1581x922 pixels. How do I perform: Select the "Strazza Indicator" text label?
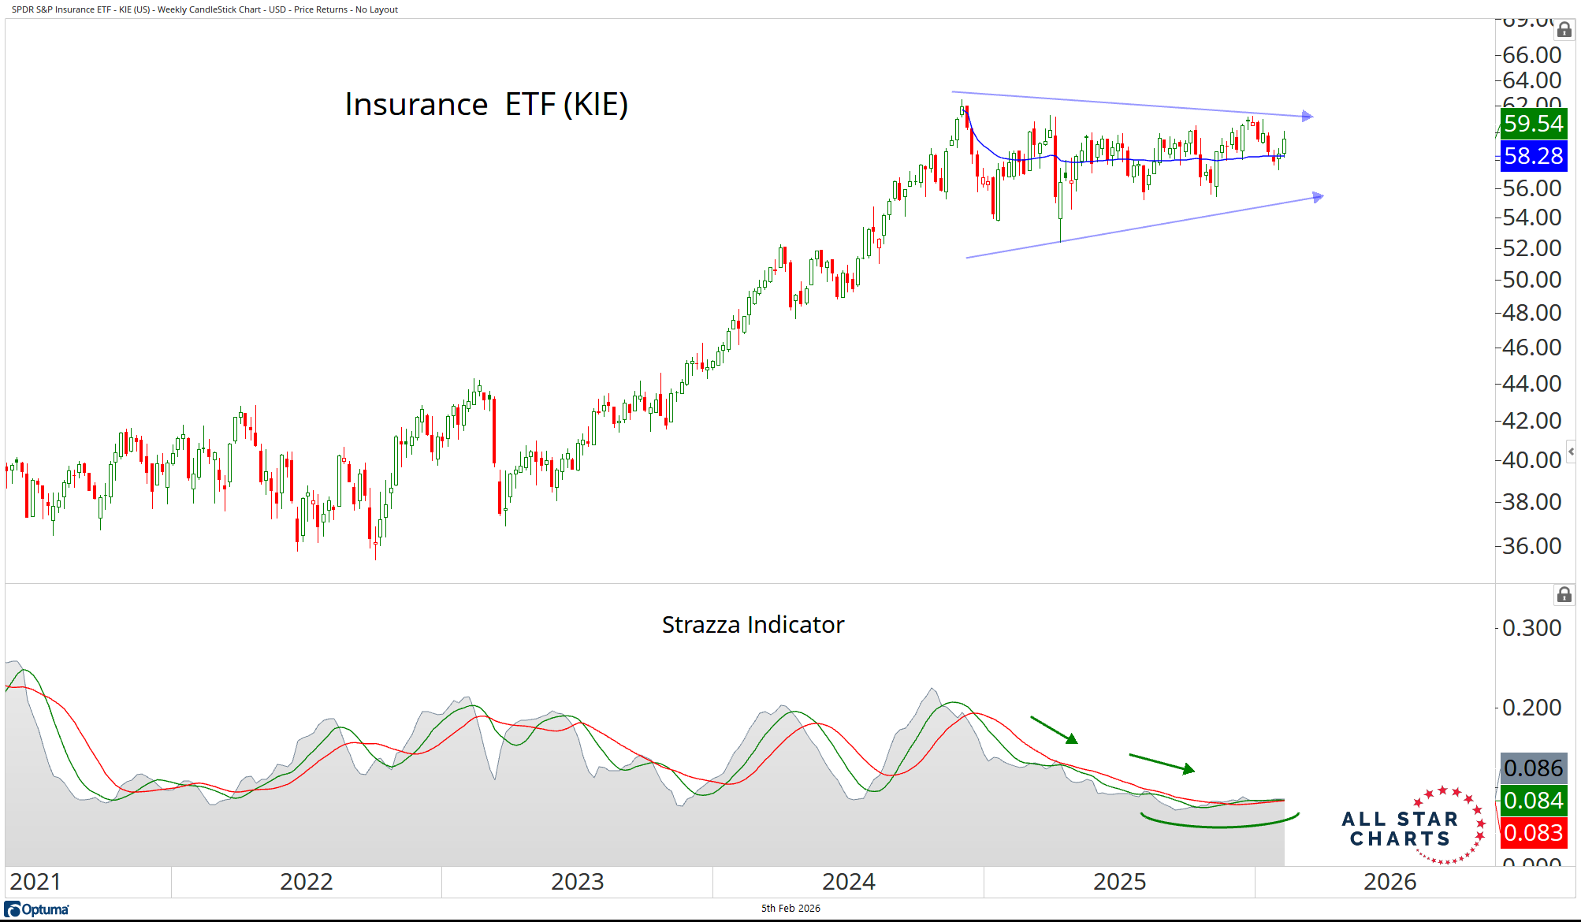click(753, 624)
